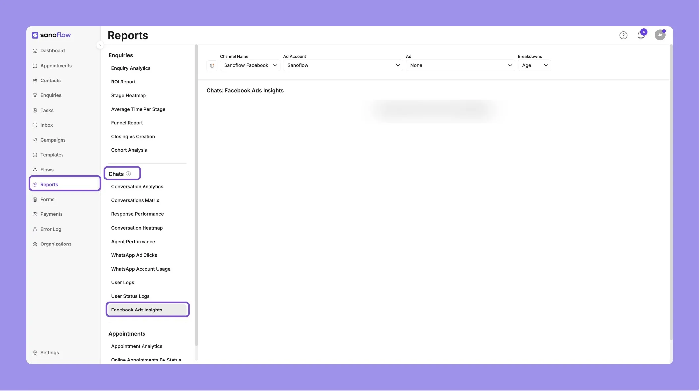Screen dimensions: 700x391
Task: Open notifications bell icon
Action: pyautogui.click(x=641, y=35)
